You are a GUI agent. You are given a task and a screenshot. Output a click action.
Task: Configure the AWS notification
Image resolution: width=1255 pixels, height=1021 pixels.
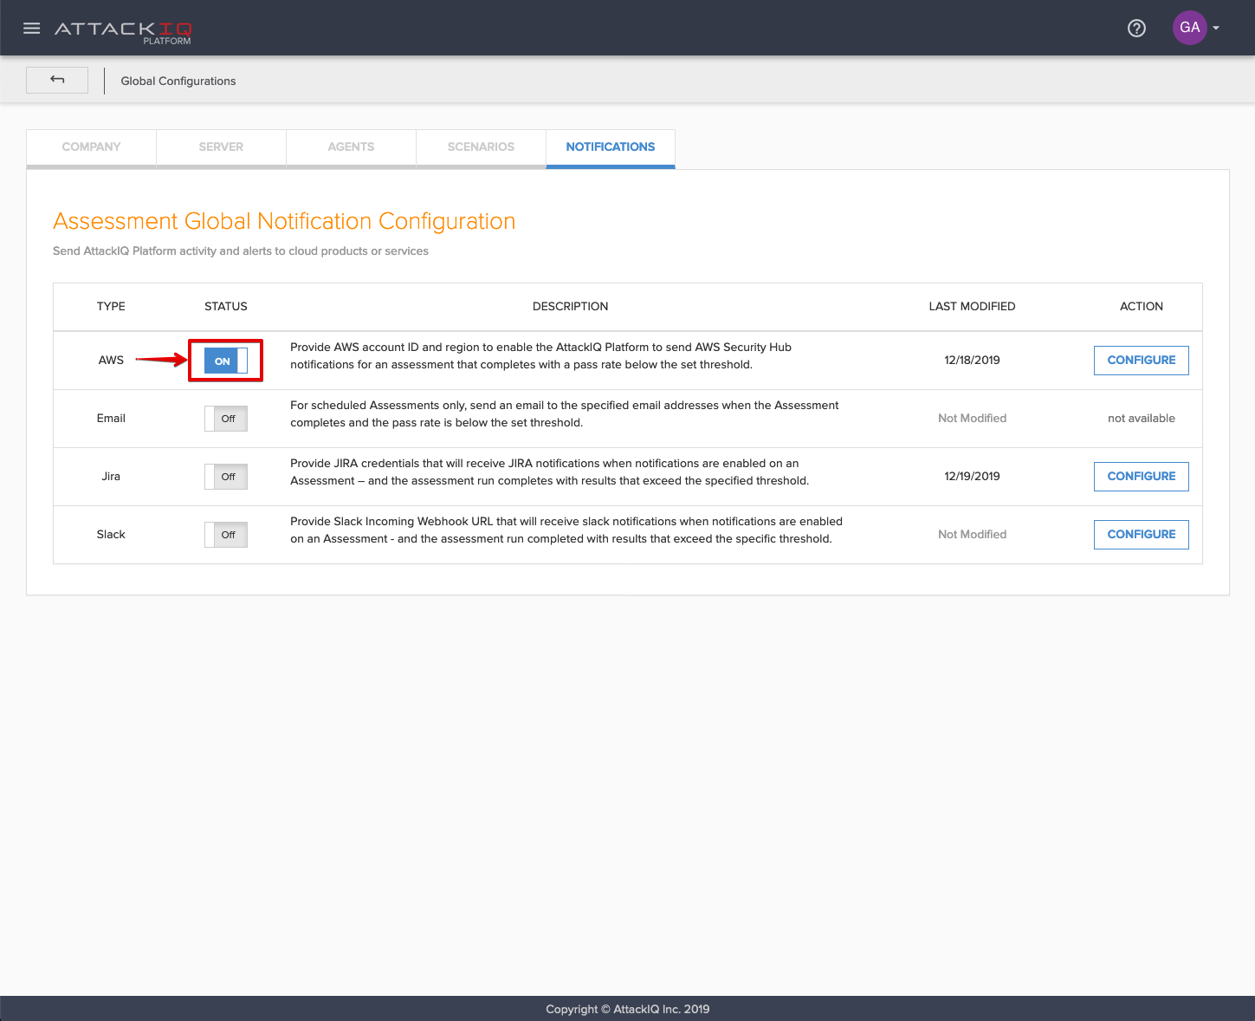point(1142,361)
